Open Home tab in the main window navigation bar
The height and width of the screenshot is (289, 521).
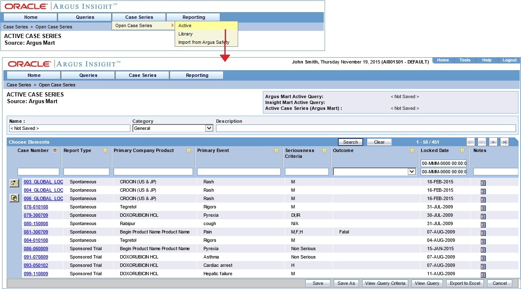coord(34,75)
